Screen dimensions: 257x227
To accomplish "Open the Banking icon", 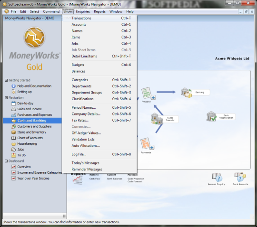I will (x=187, y=93).
